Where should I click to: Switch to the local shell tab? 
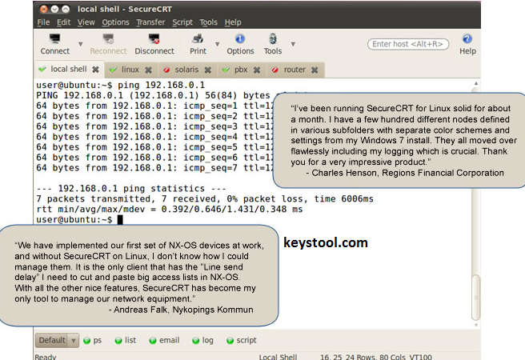pyautogui.click(x=69, y=70)
